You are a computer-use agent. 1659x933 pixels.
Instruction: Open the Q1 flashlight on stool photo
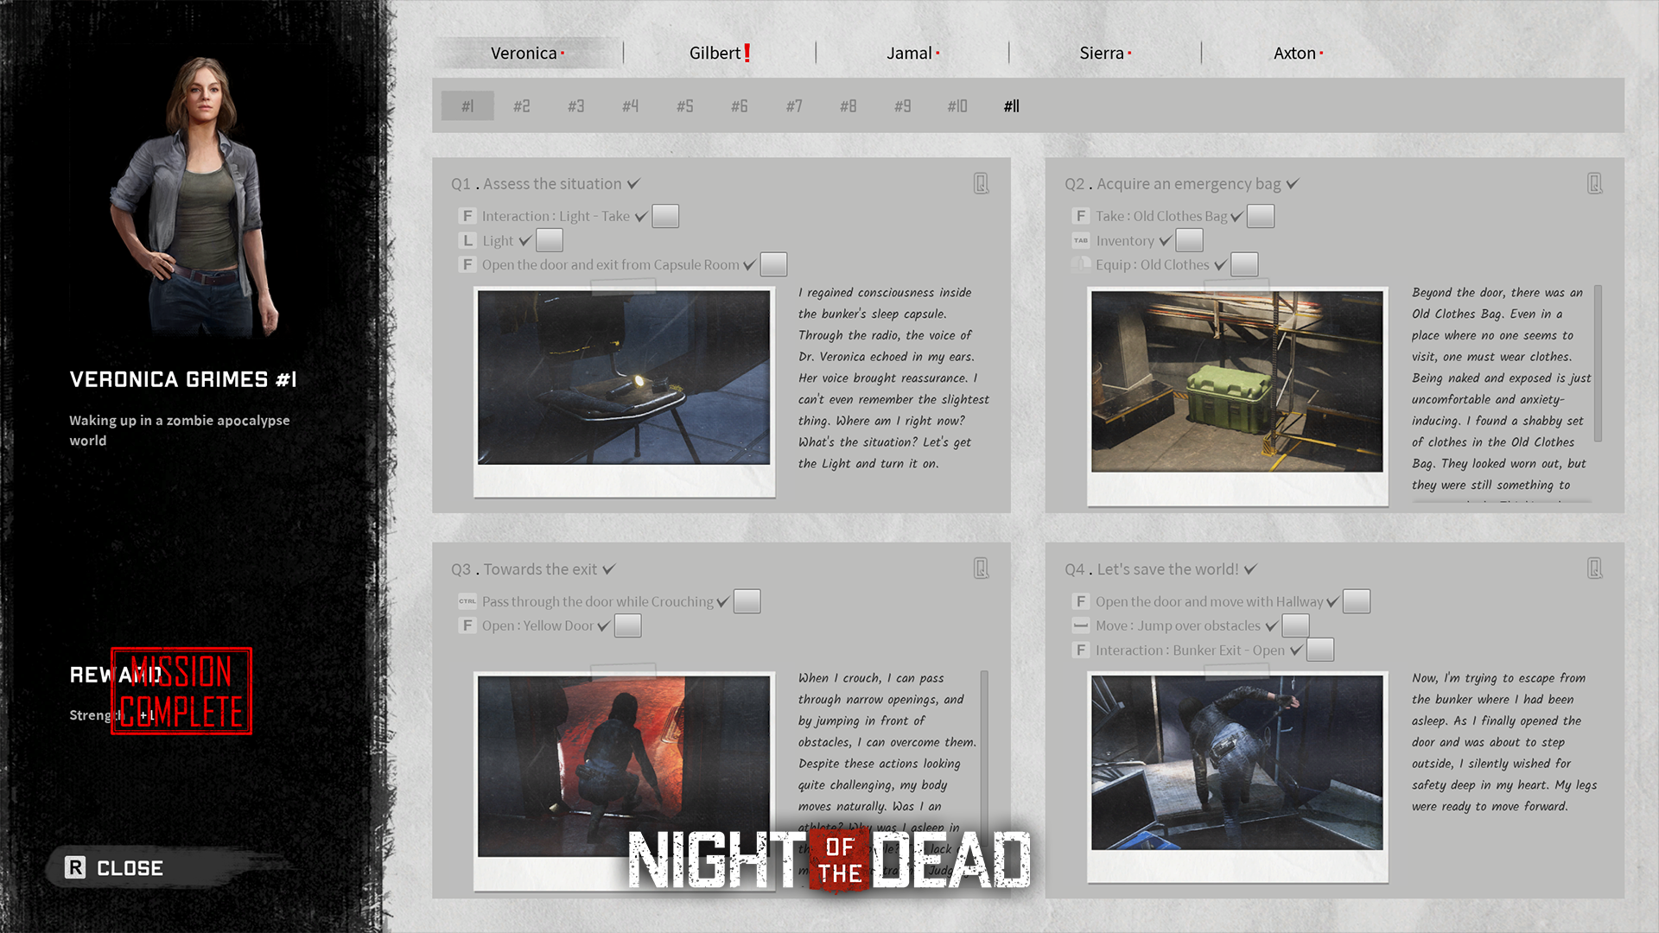point(624,378)
